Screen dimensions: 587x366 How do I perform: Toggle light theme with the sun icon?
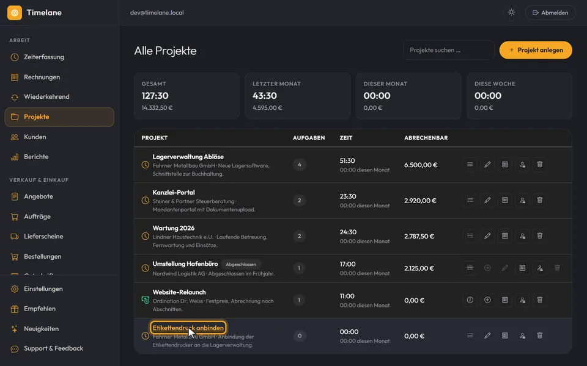[x=511, y=12]
